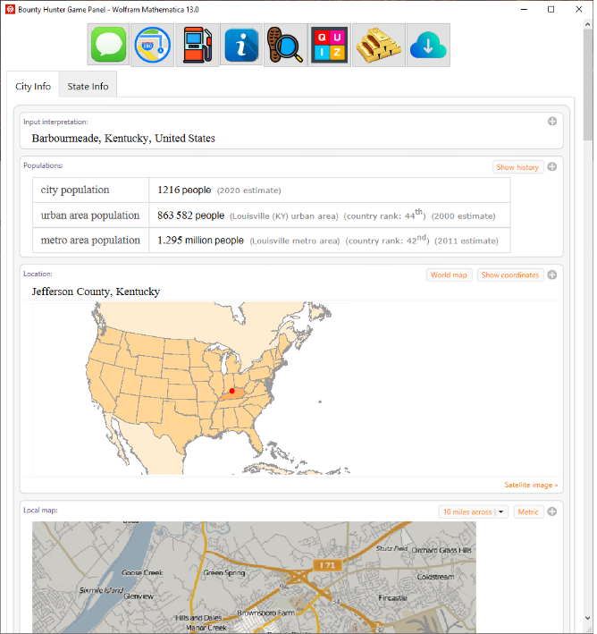Select the fuel pump icon
This screenshot has width=597, height=634.
click(196, 45)
